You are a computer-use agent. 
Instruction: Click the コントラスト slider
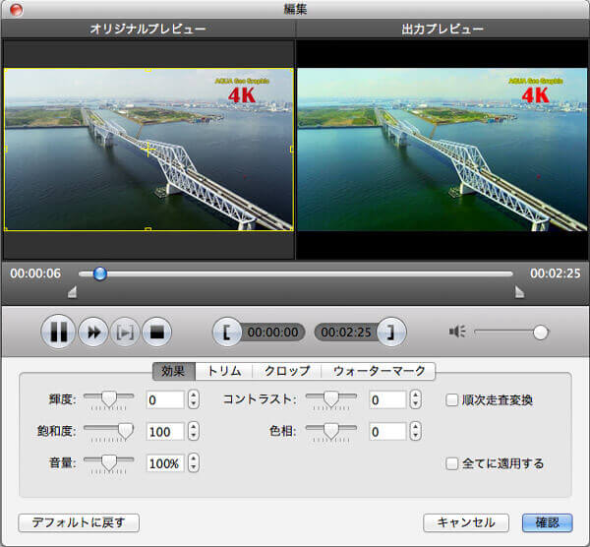pos(331,399)
